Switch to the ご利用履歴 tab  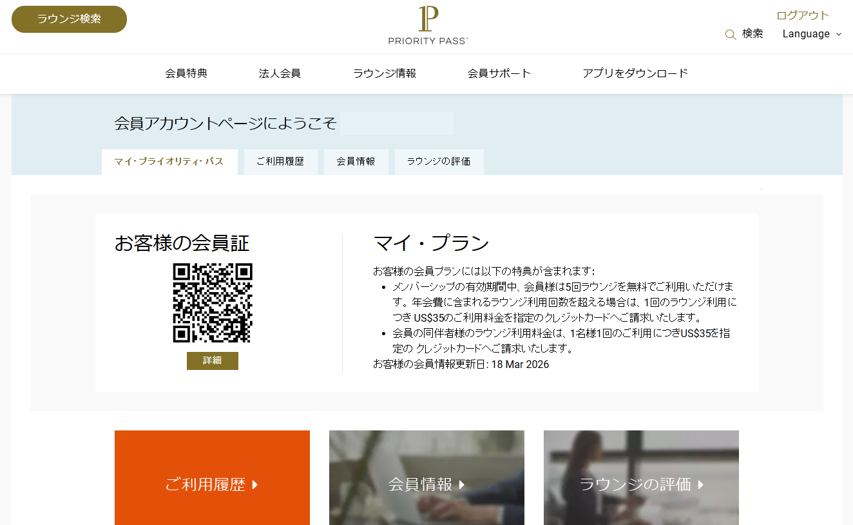point(280,162)
